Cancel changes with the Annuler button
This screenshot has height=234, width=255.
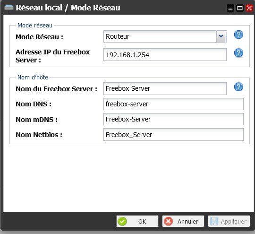pyautogui.click(x=183, y=221)
